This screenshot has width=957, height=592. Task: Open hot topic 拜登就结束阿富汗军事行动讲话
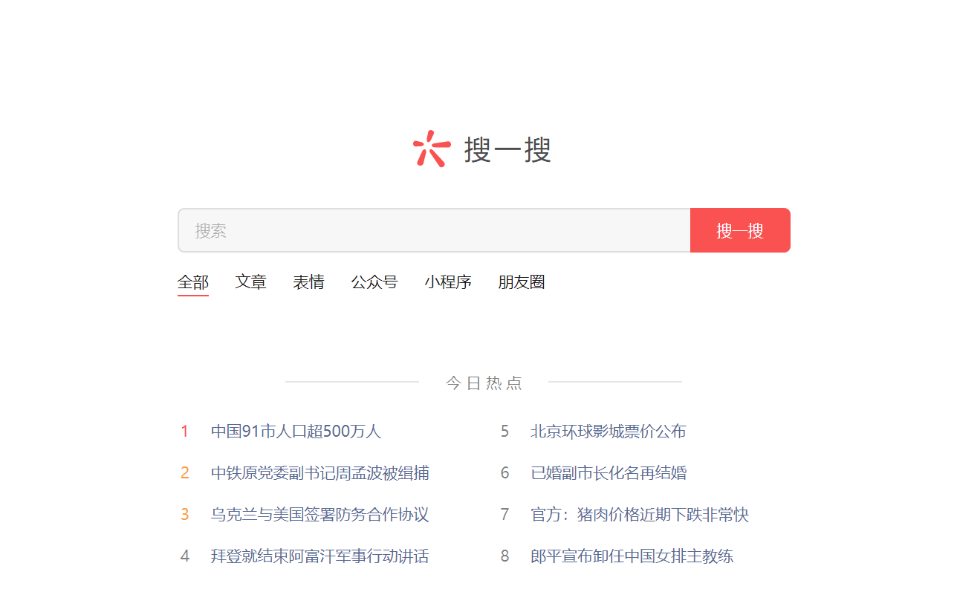pos(319,556)
